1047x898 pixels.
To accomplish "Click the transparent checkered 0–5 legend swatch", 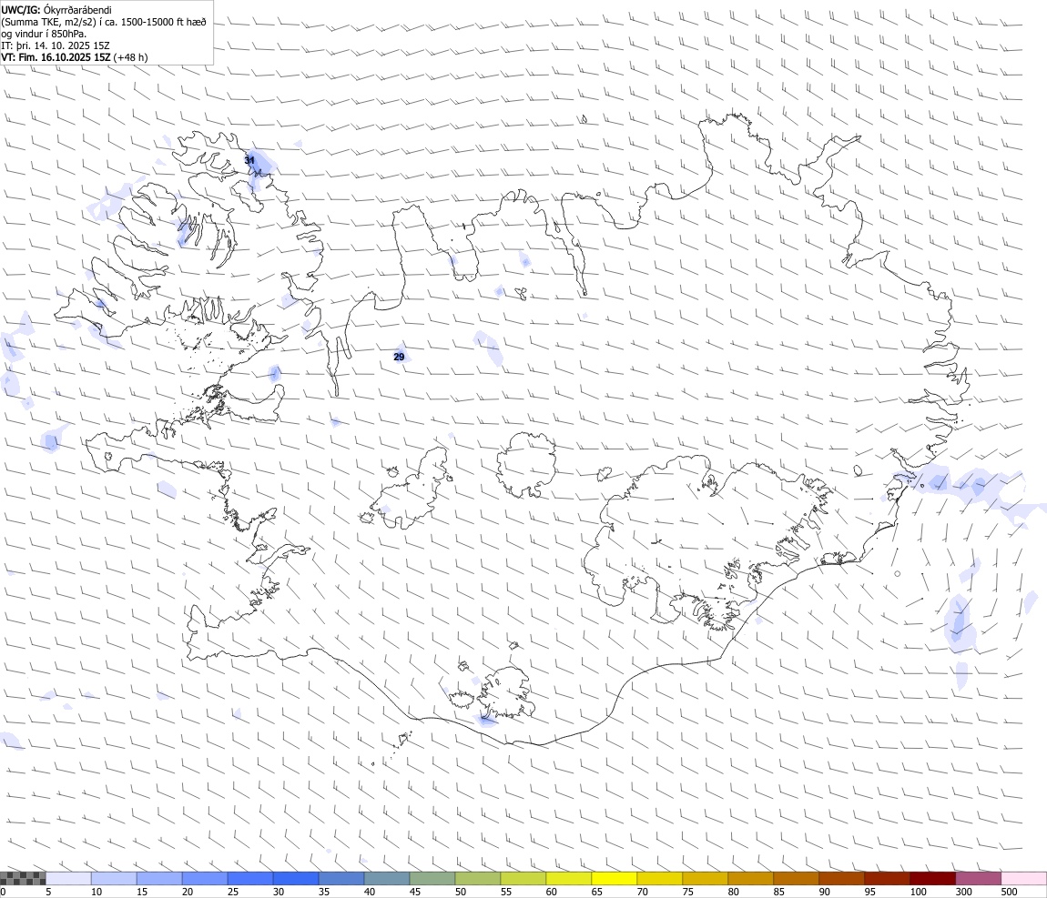I will (x=23, y=878).
